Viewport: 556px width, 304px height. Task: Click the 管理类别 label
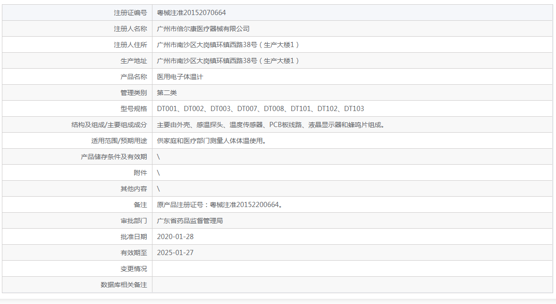[x=134, y=93]
